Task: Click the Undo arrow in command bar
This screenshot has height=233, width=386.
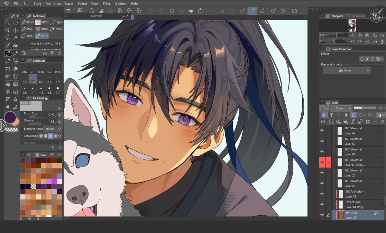Action: (151, 11)
